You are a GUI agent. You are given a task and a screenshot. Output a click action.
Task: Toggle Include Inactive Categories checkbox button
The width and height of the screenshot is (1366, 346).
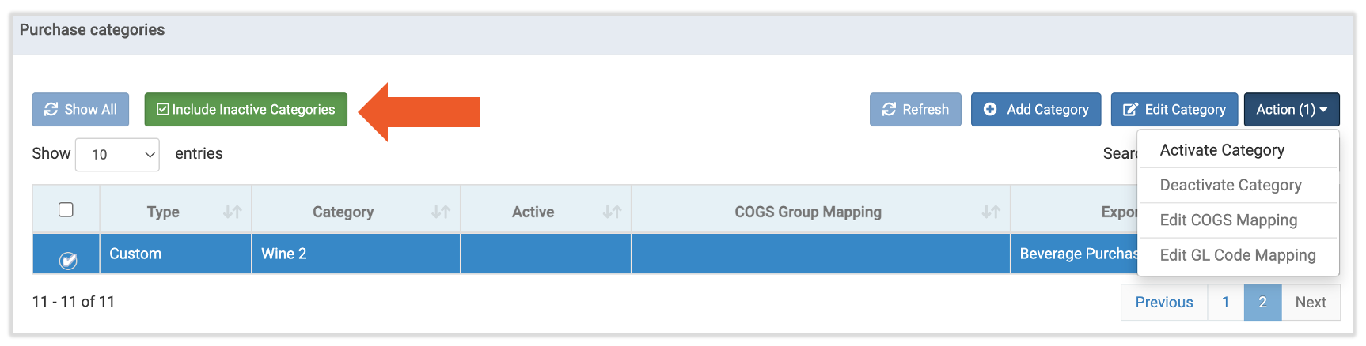[245, 110]
